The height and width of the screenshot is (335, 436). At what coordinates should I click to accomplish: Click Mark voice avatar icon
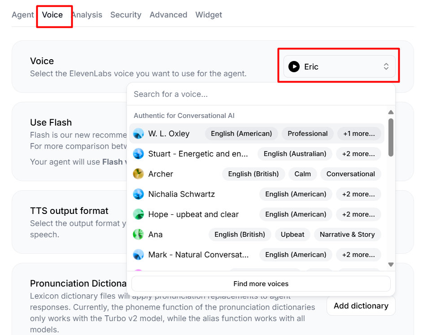(139, 255)
